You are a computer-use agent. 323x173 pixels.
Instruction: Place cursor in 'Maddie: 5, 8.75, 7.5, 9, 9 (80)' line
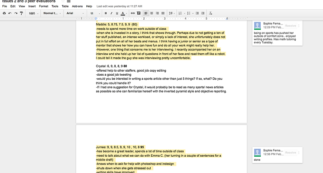[x=116, y=24]
